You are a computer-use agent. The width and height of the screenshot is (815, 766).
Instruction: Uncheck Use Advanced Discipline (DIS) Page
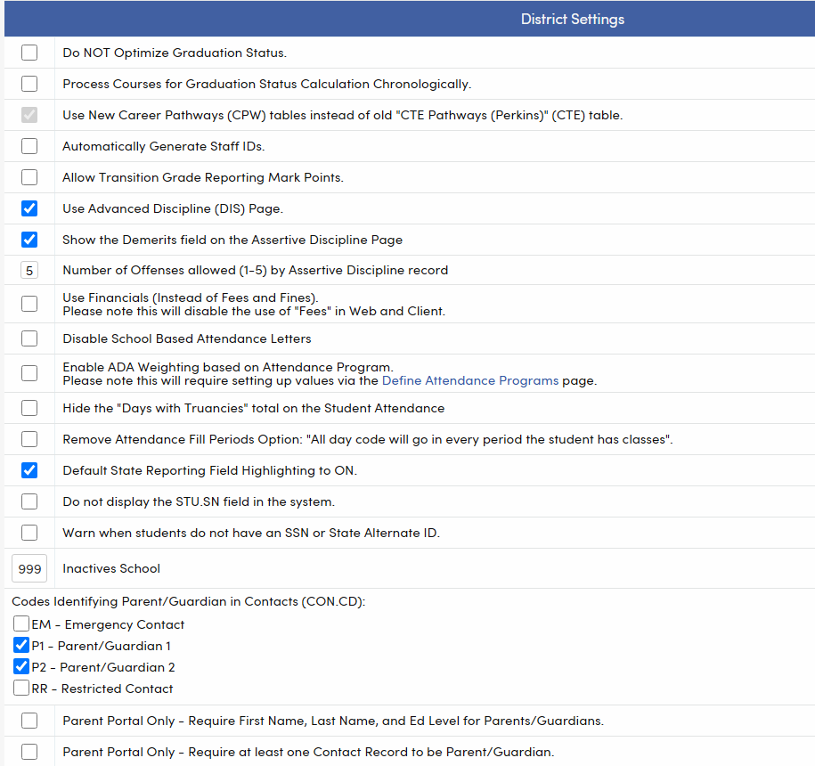click(x=29, y=208)
